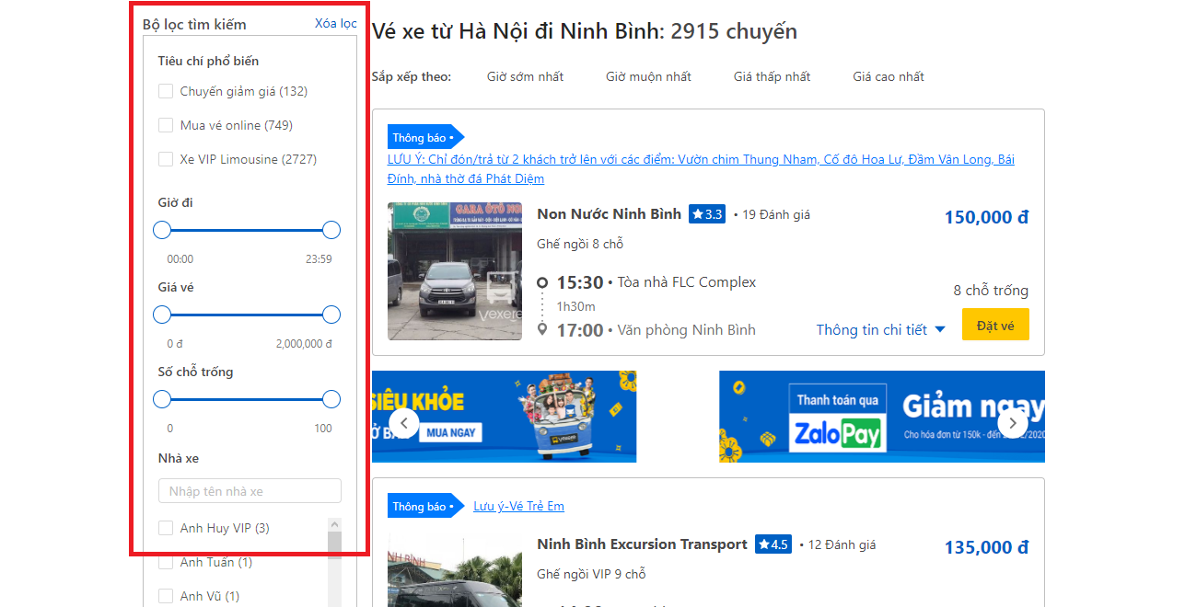Screen dimensions: 1185x607
Task: Tick the Chuyến giảm giá (132) checkbox
Action: click(x=166, y=91)
